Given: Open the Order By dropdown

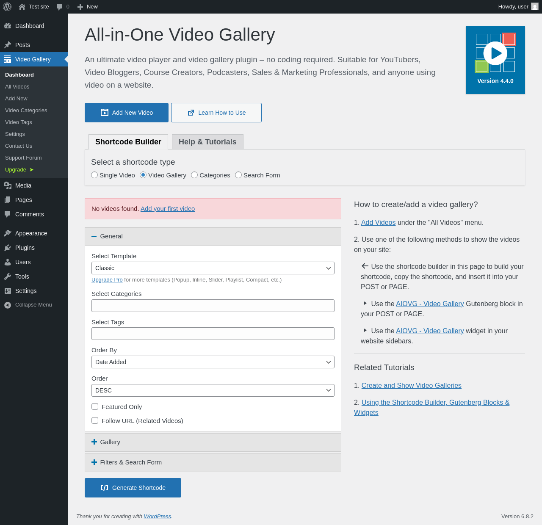Looking at the screenshot, I should (213, 362).
